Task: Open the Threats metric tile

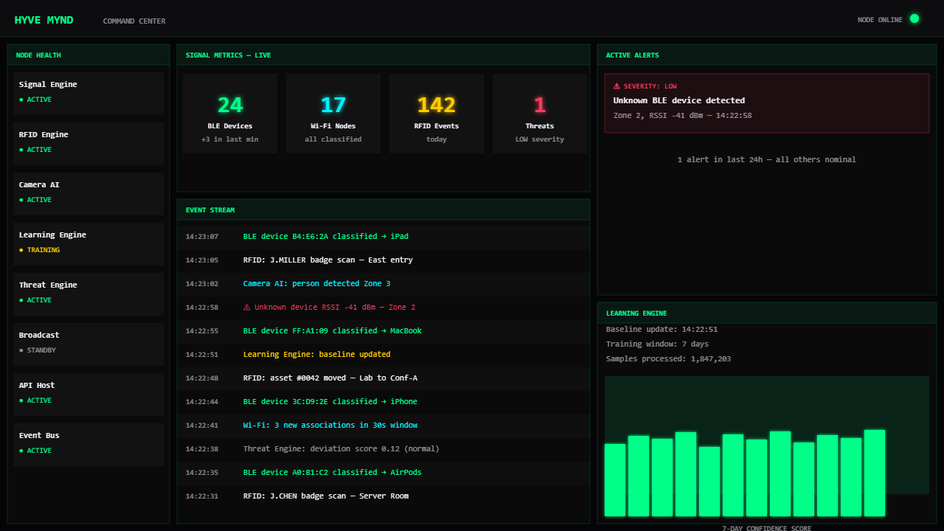Action: click(540, 114)
